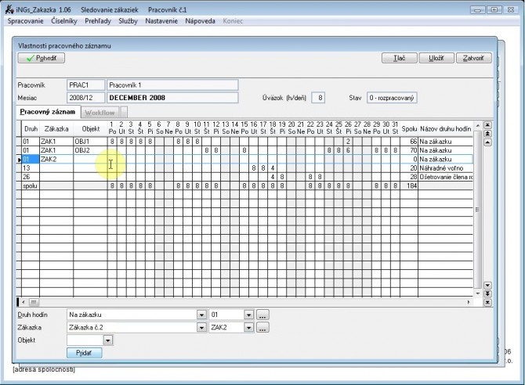525x385 pixels.
Task: Open Nastavenie menu
Action: click(161, 21)
